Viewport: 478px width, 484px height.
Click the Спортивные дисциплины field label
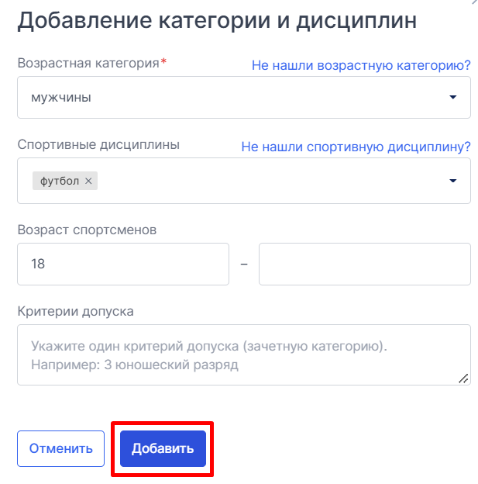point(98,144)
